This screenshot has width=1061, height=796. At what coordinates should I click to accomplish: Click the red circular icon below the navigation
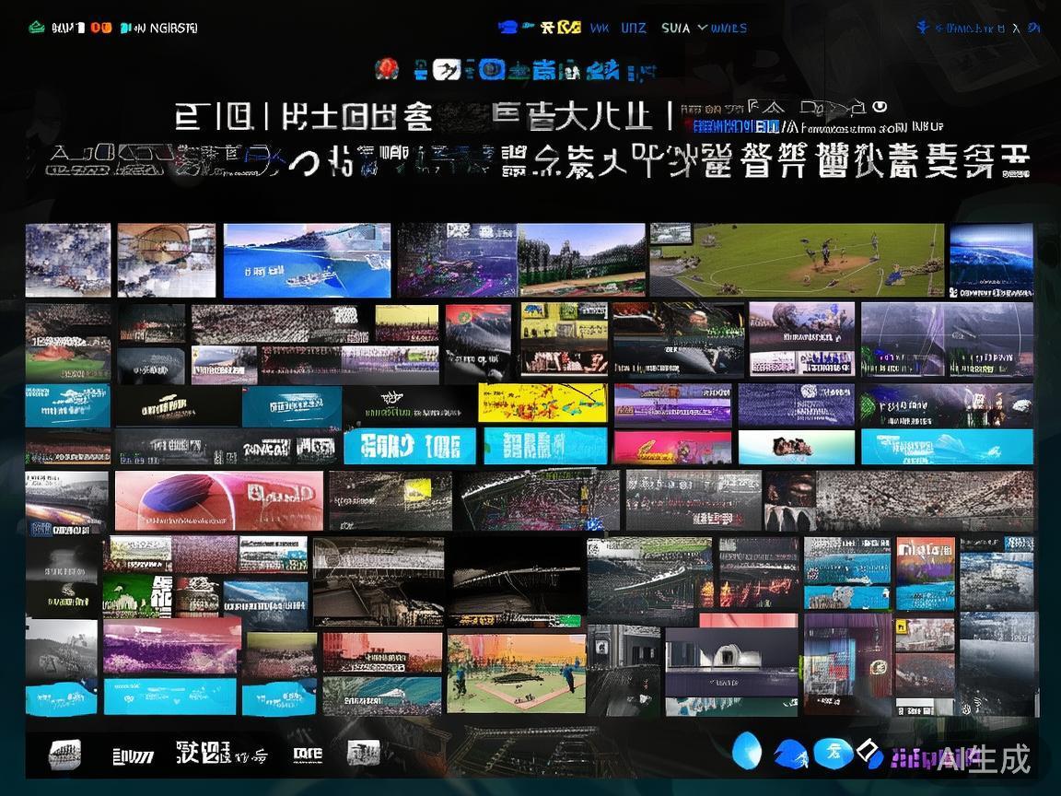click(x=387, y=68)
